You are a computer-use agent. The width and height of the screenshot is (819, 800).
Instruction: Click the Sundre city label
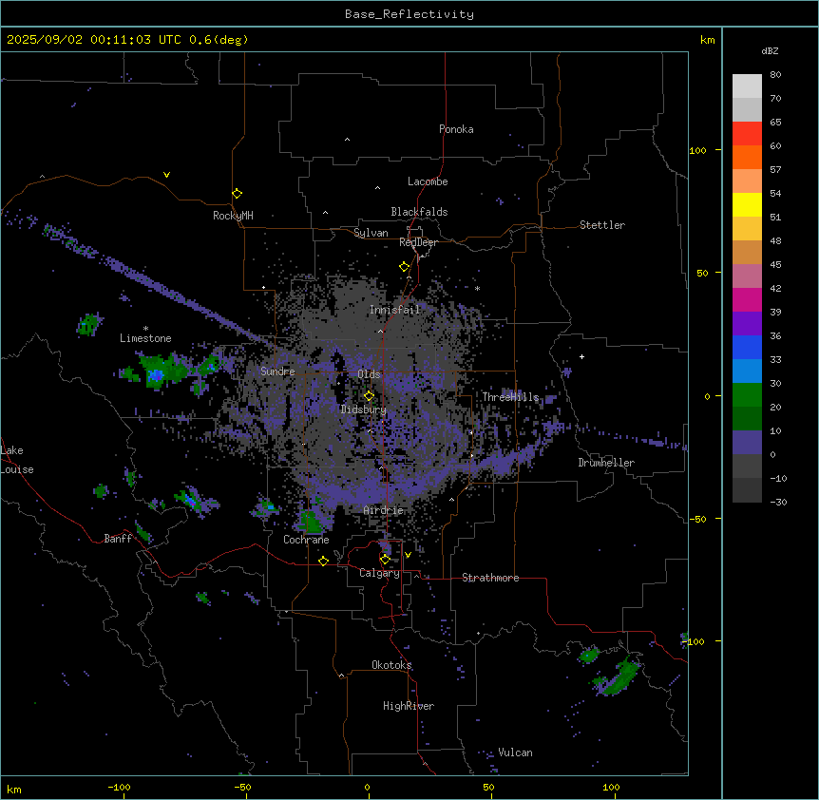click(x=277, y=371)
